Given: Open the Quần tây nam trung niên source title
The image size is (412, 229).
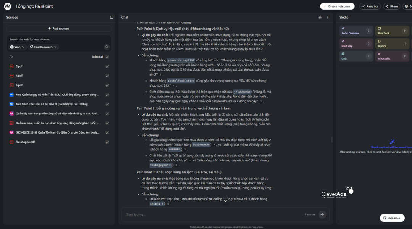Looking at the screenshot, I should (x=58, y=114).
